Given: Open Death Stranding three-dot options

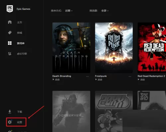Looking at the screenshot, I should (87, 76).
